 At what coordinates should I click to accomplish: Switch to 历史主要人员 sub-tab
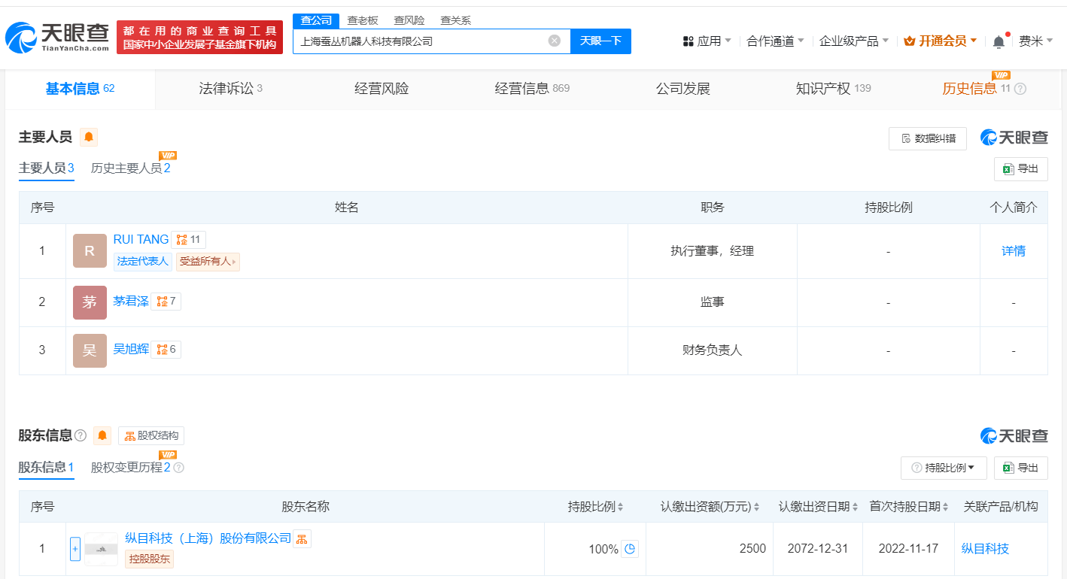[131, 168]
